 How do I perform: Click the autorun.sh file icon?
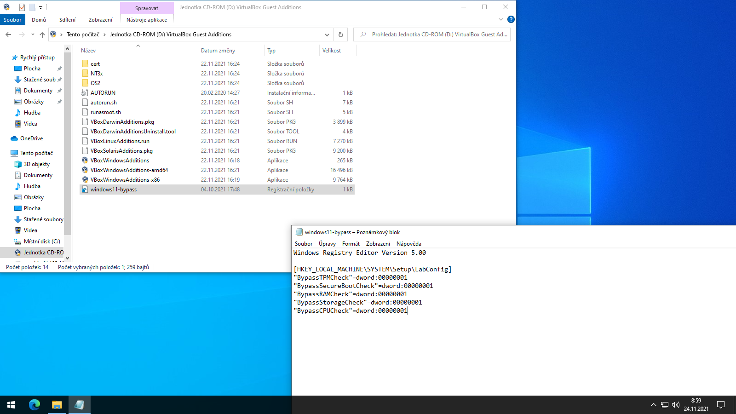click(x=85, y=103)
